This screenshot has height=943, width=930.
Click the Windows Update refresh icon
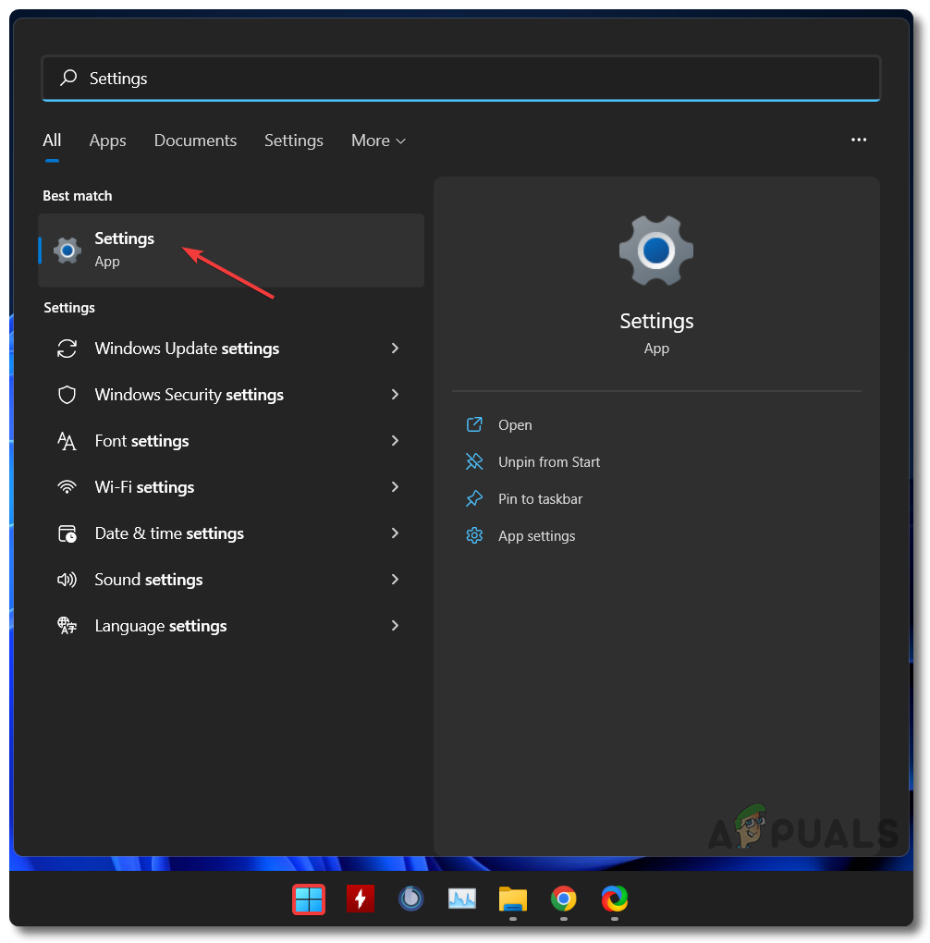tap(67, 349)
